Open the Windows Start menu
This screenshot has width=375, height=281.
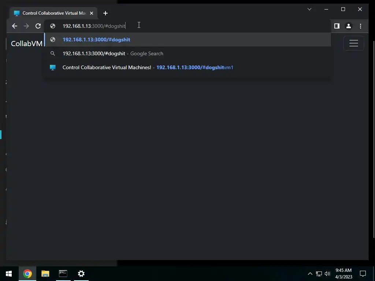pos(9,274)
